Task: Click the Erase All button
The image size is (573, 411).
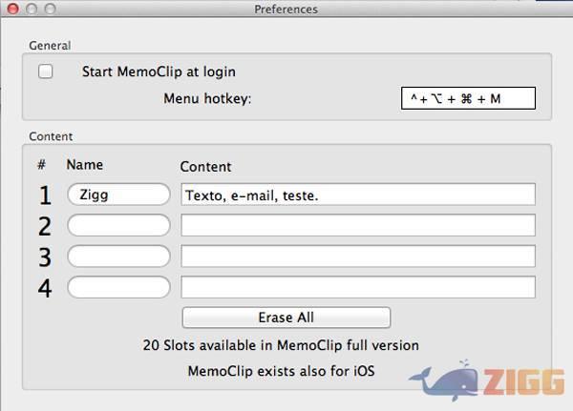Action: coord(286,318)
